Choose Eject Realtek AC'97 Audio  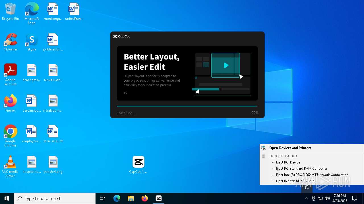[x=295, y=181]
